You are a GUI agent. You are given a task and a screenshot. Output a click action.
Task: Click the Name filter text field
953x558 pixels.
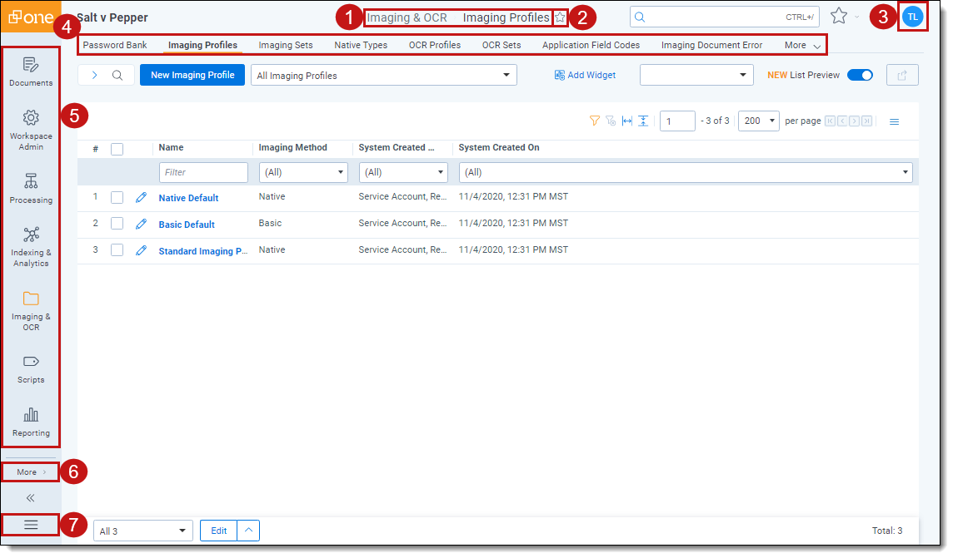(x=203, y=172)
